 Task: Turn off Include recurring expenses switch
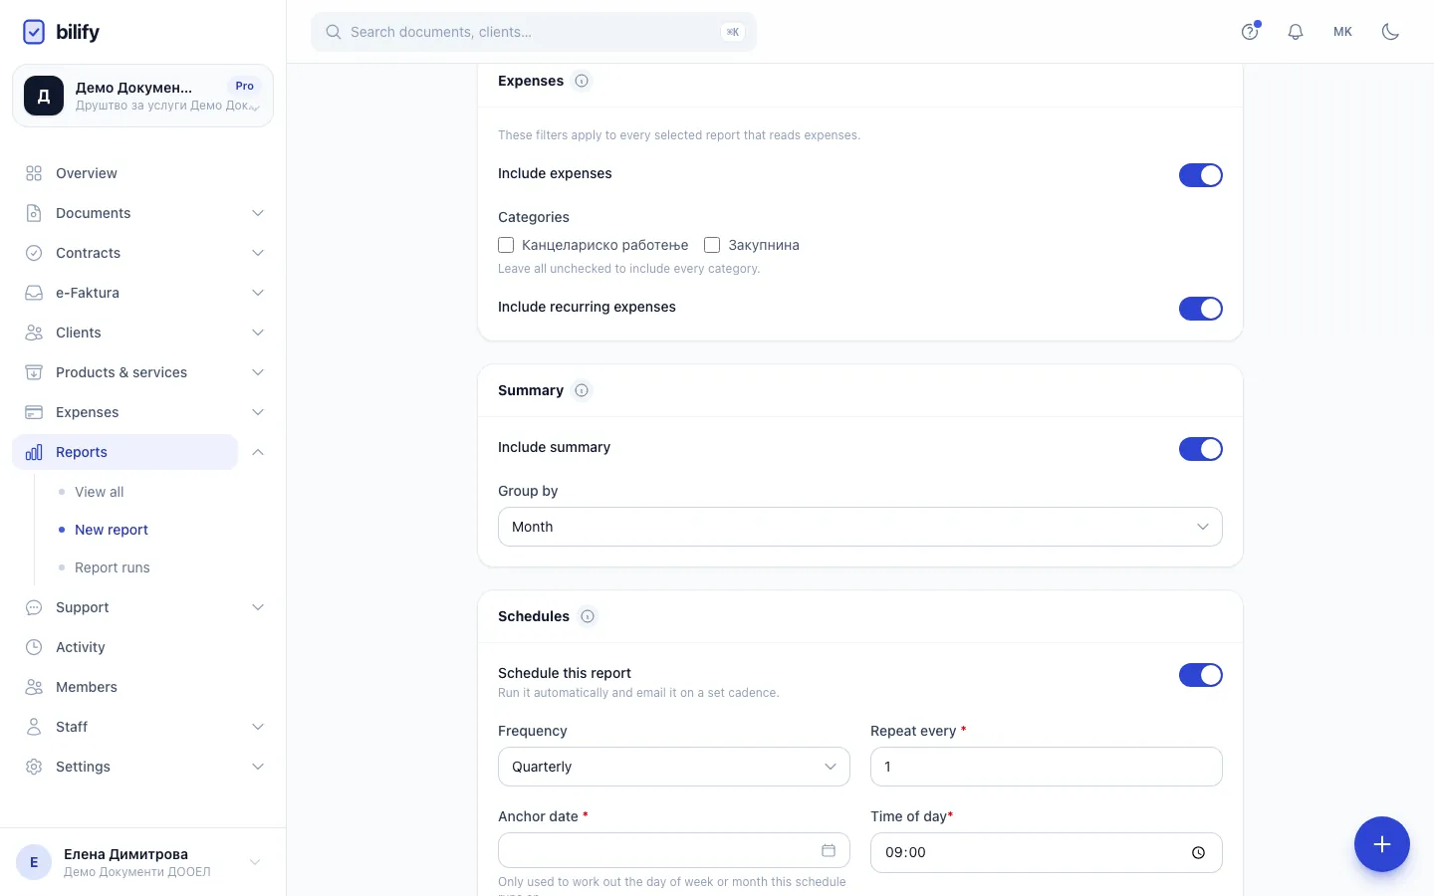point(1201,309)
